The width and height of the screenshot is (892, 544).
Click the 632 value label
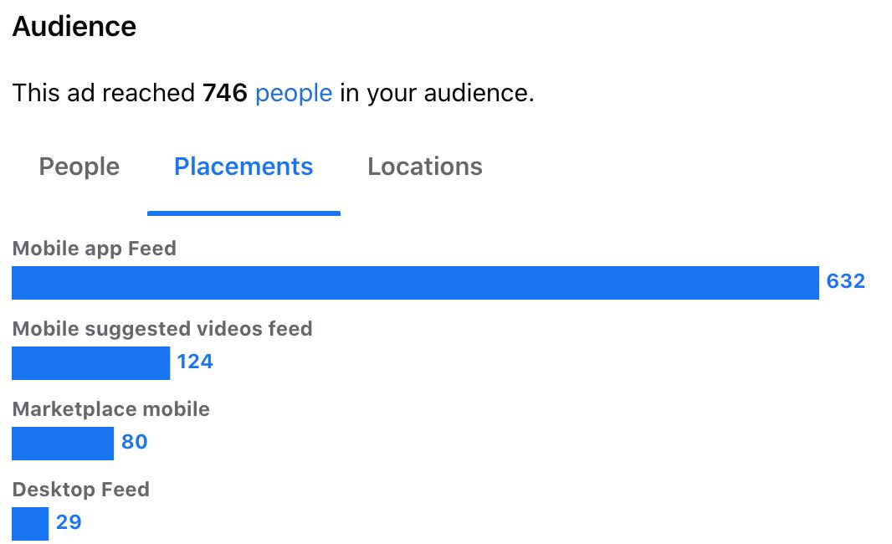click(845, 281)
